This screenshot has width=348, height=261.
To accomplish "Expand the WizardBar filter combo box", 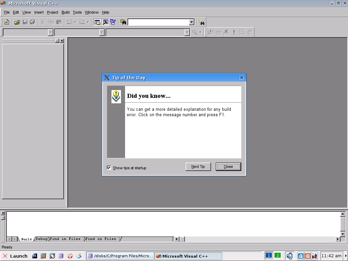I will click(102, 32).
